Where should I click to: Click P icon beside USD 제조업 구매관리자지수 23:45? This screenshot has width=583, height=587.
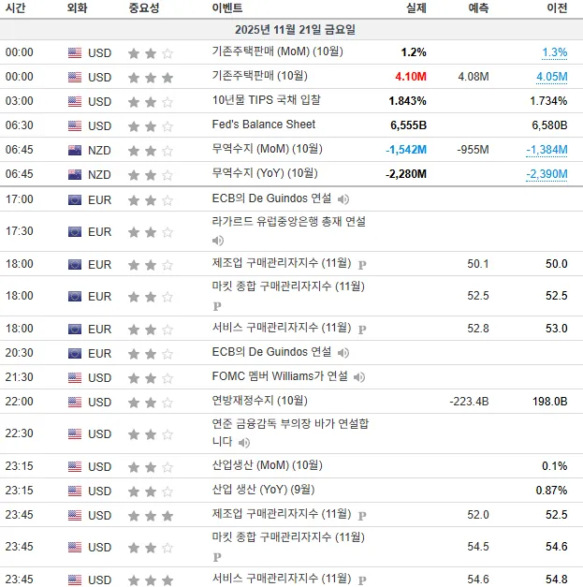coord(362,516)
